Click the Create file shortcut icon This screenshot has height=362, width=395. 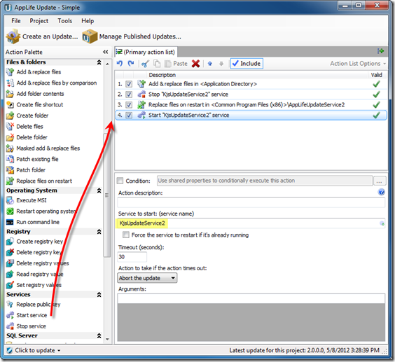[10, 104]
